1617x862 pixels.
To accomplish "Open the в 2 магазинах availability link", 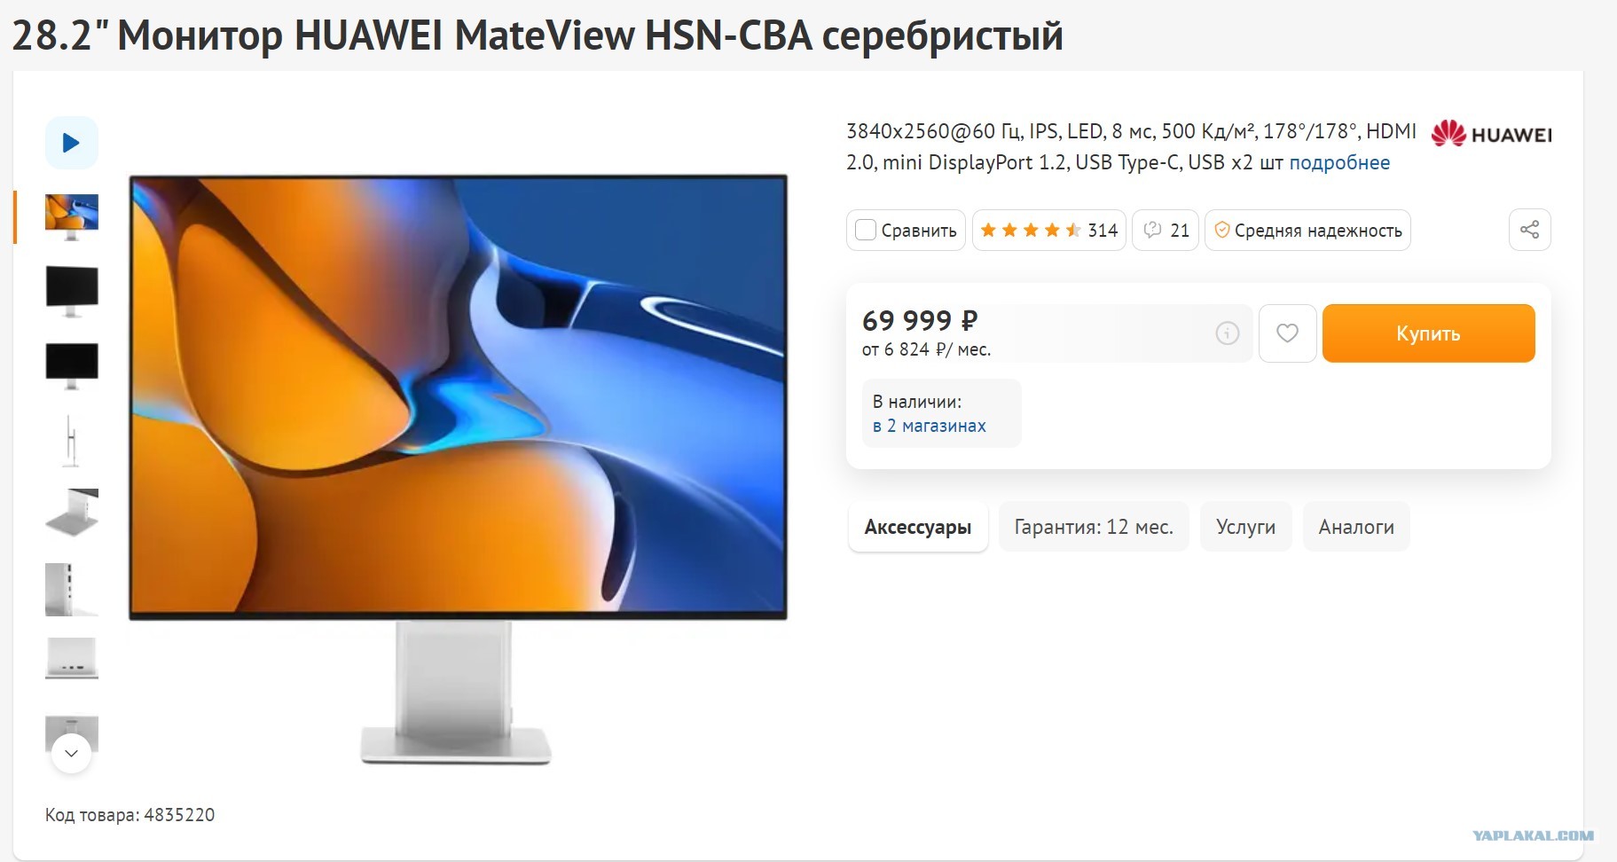I will coord(929,426).
